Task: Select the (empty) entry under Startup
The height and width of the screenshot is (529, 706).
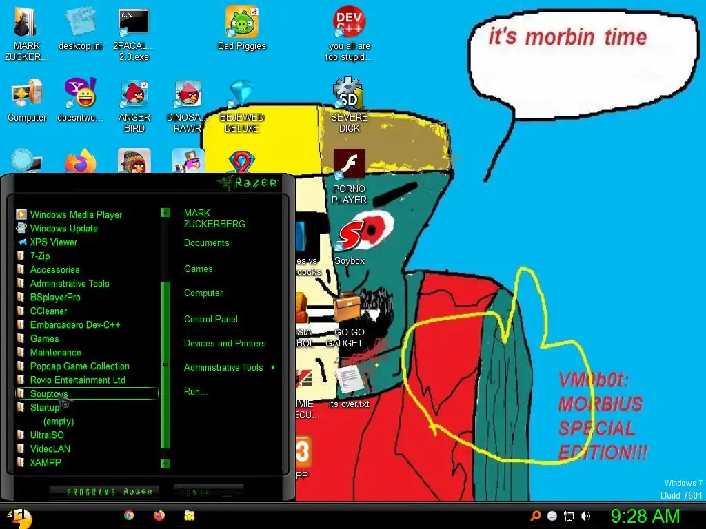Action: (59, 422)
